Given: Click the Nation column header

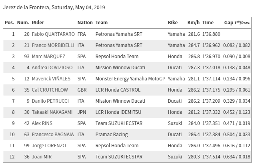Looking at the screenshot, I should 85,23.
